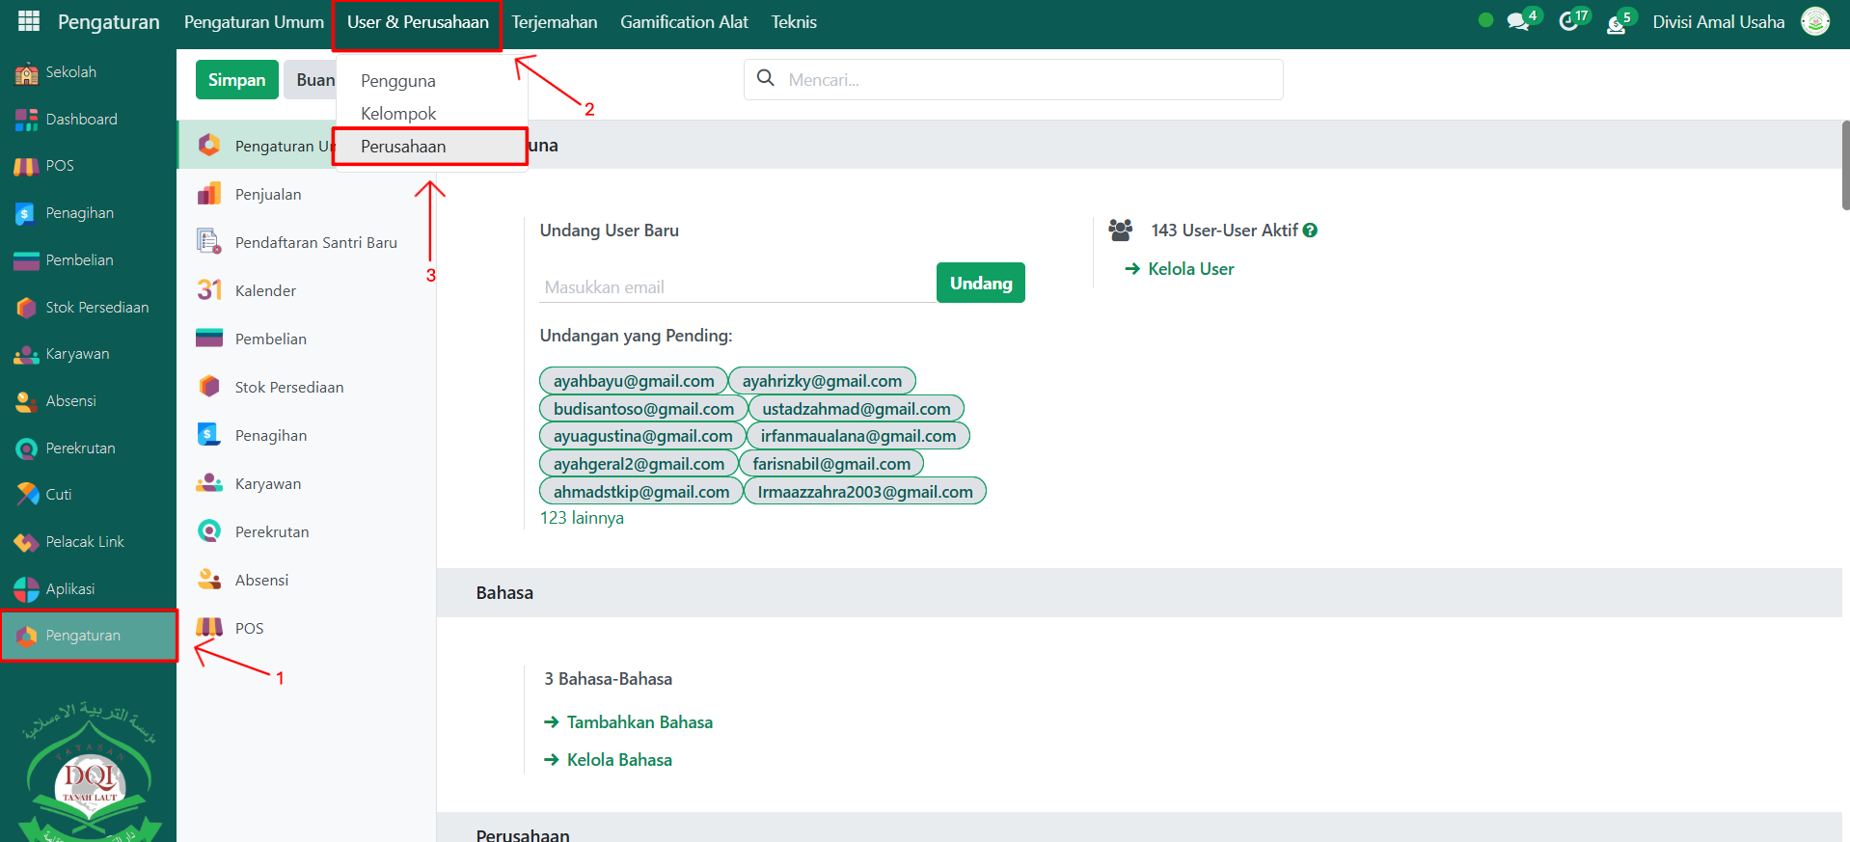Follow the Kelola User link

click(1190, 269)
